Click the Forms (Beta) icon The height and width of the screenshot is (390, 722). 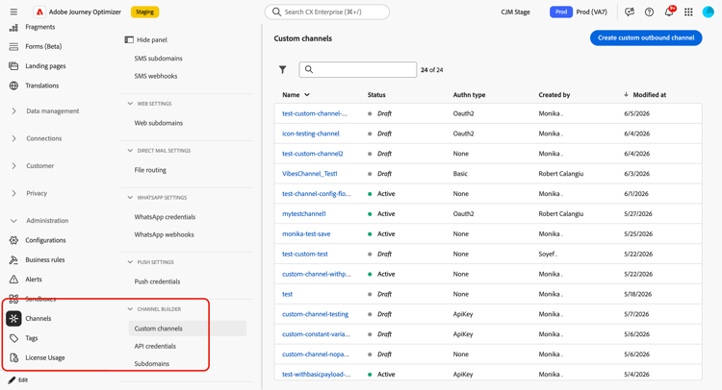click(x=13, y=46)
